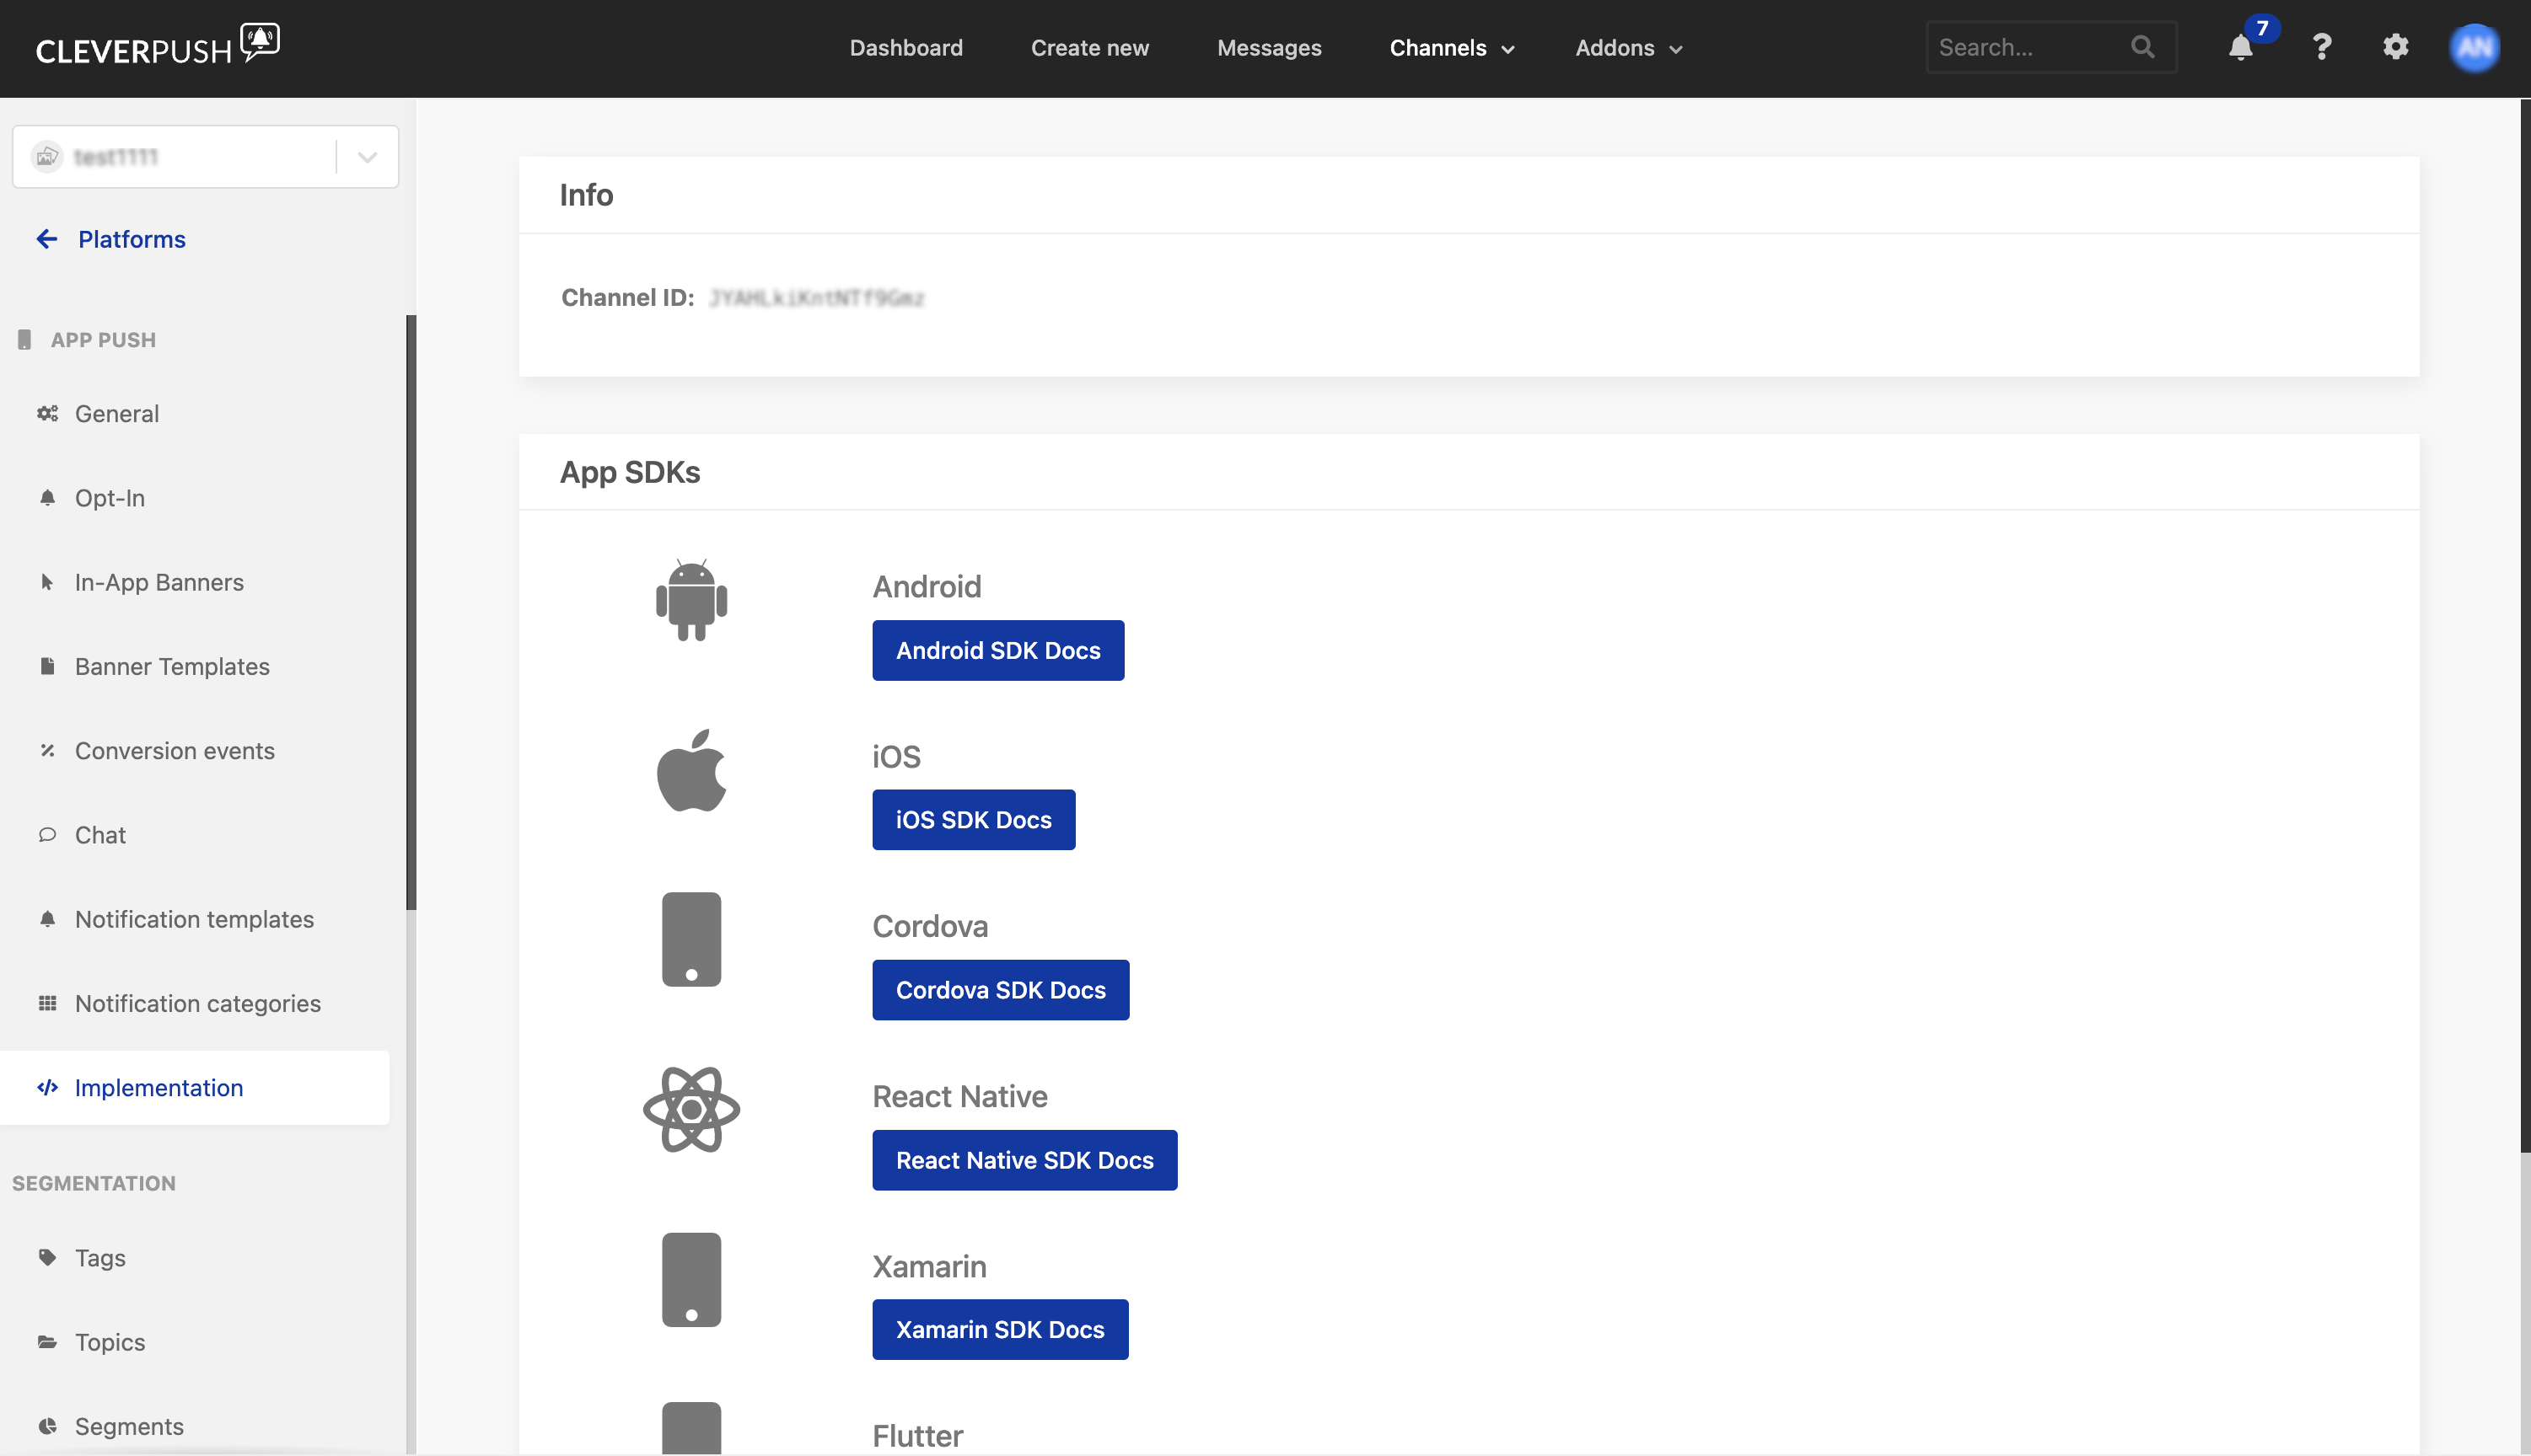Open the settings gear icon
This screenshot has height=1456, width=2531.
pos(2396,47)
